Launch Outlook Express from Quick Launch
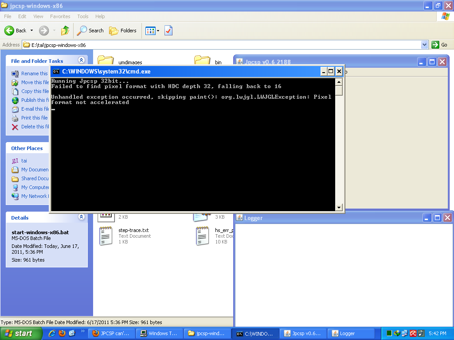 coord(72,333)
